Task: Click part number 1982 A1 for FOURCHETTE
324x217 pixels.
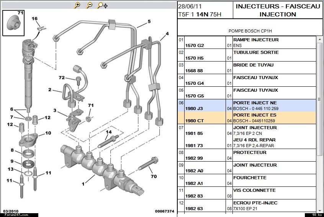Action: point(195,183)
